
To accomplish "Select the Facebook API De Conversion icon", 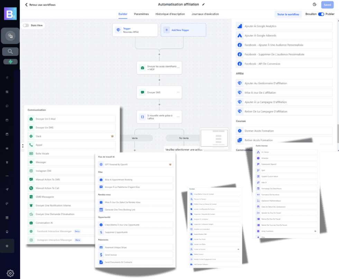I will point(239,63).
